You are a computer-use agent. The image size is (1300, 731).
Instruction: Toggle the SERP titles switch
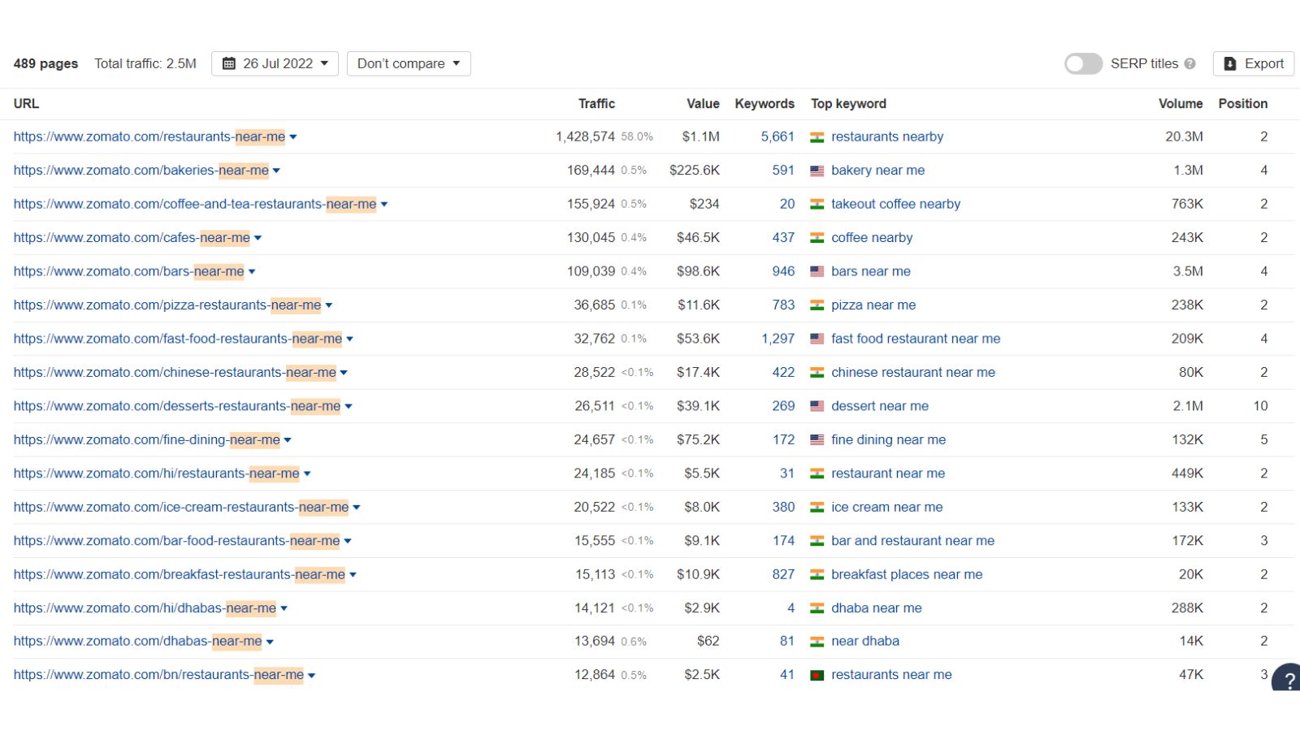1083,63
